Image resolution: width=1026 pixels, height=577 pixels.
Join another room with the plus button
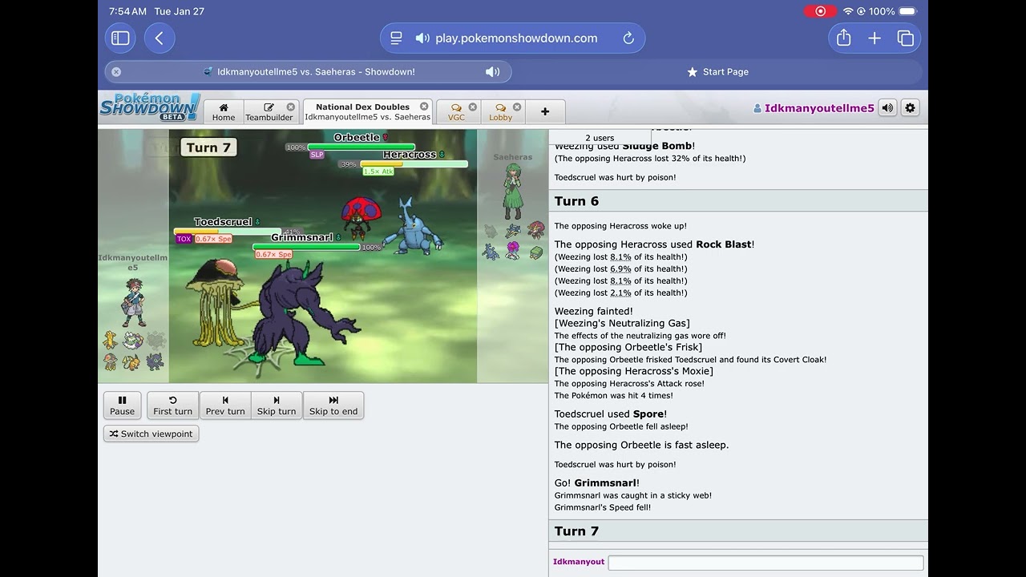click(x=545, y=111)
